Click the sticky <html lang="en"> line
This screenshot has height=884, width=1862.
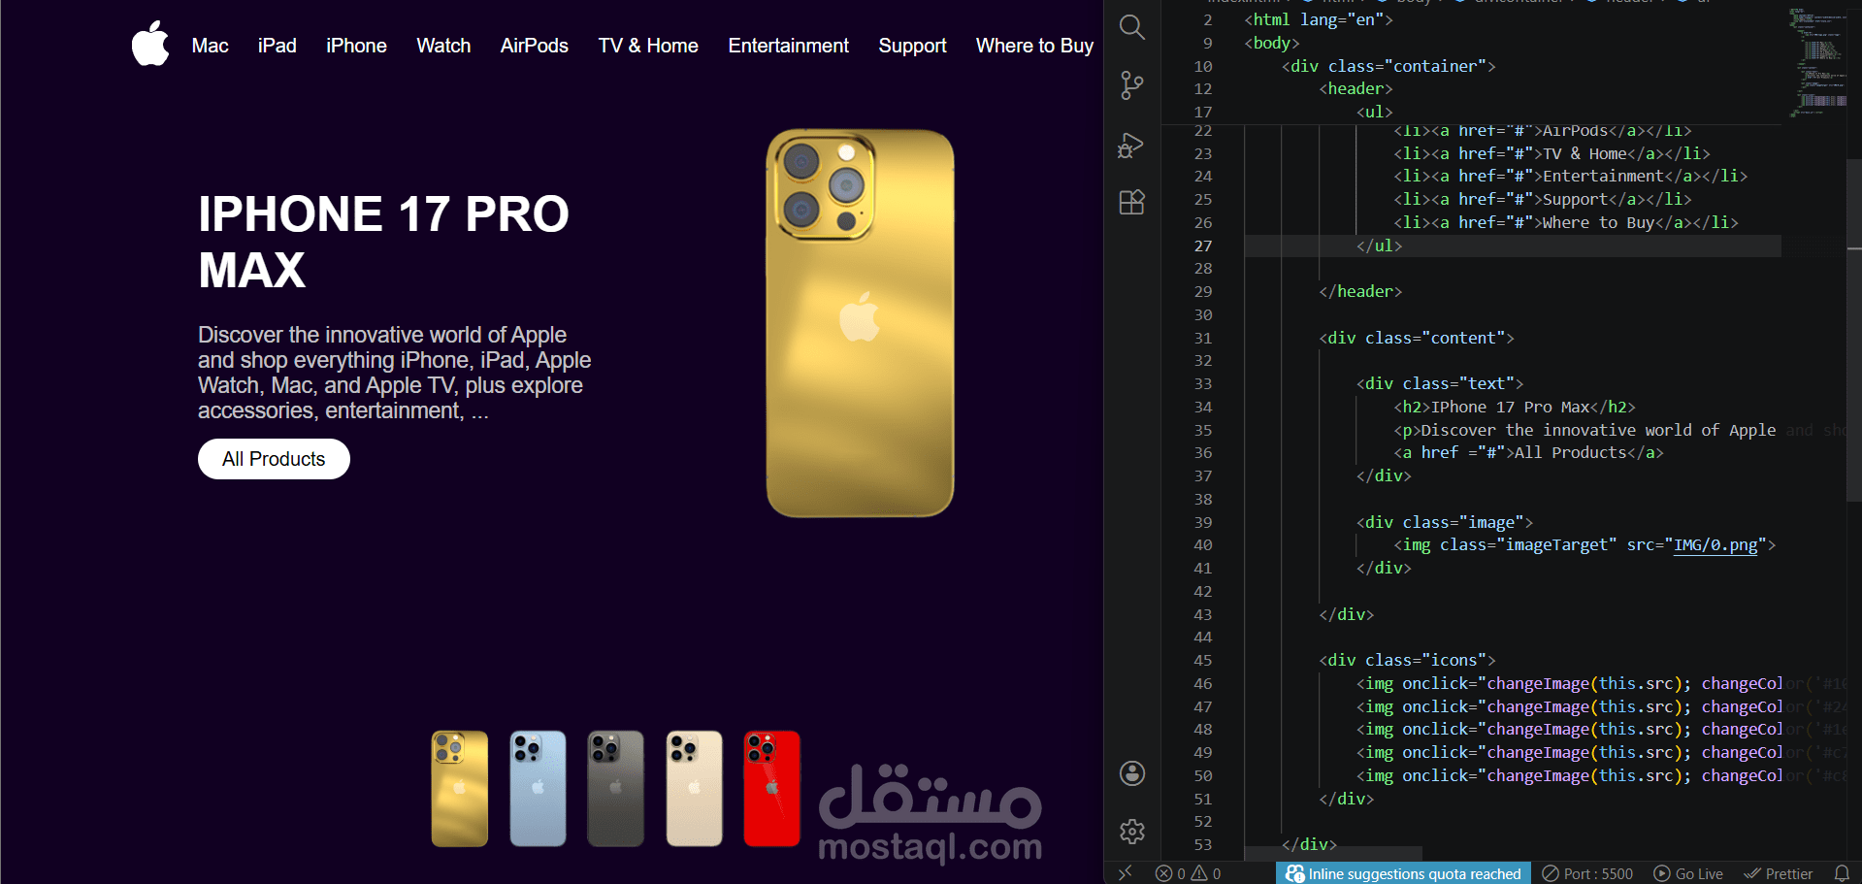[x=1319, y=19]
